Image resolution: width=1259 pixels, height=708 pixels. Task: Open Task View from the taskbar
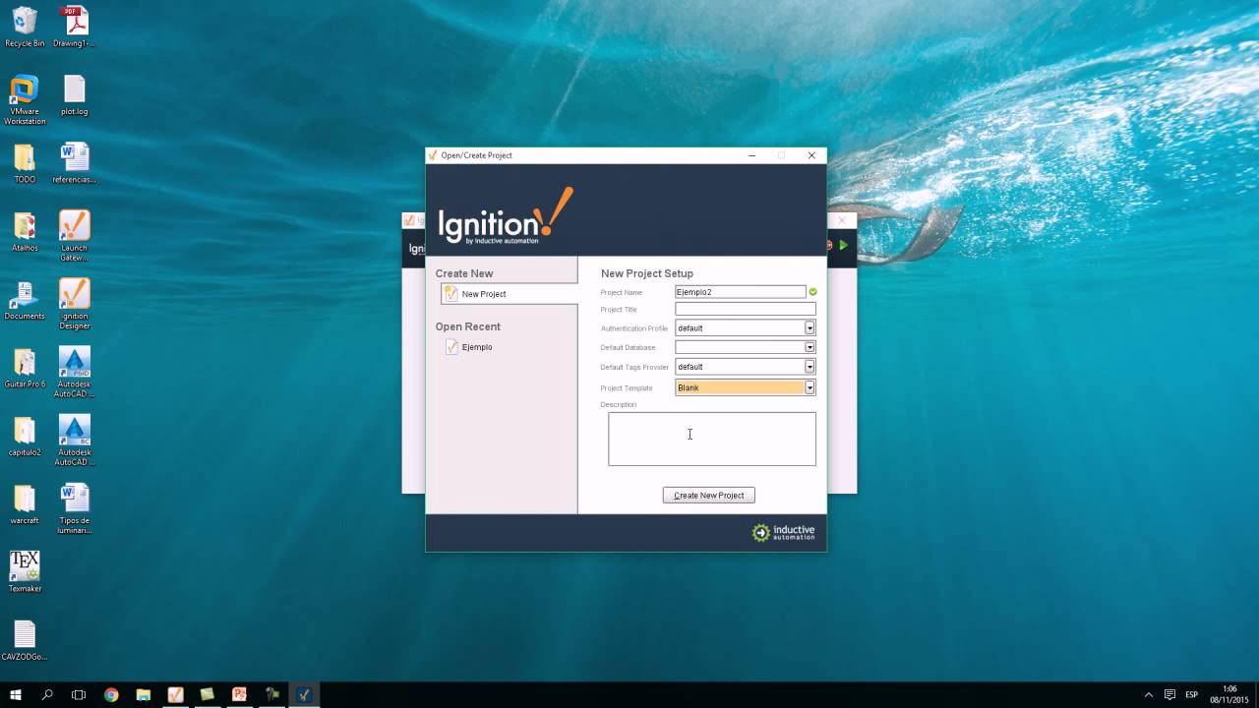pyautogui.click(x=79, y=694)
